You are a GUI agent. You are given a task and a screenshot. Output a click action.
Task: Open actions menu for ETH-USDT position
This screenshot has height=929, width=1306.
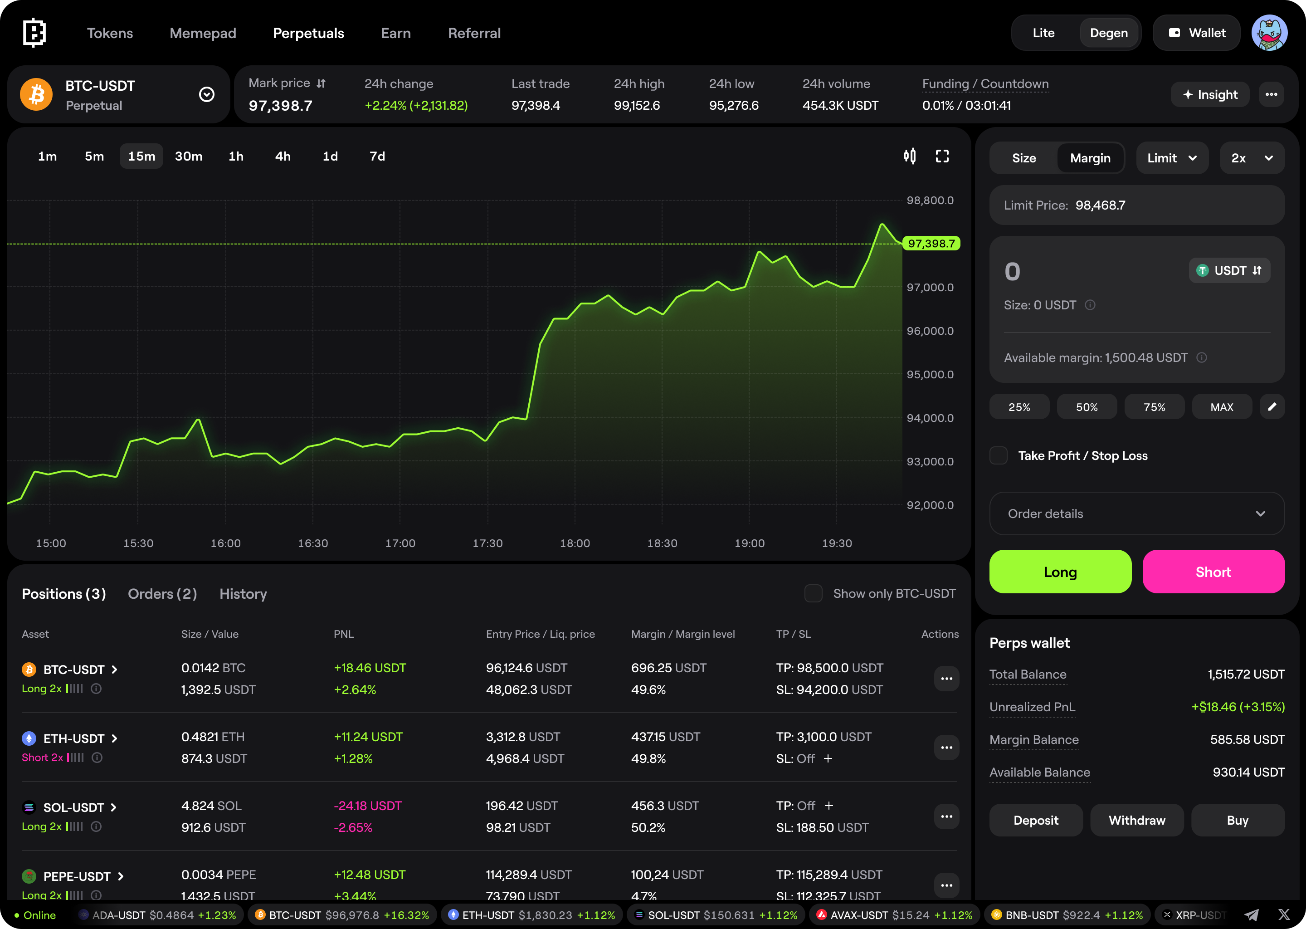(x=946, y=748)
